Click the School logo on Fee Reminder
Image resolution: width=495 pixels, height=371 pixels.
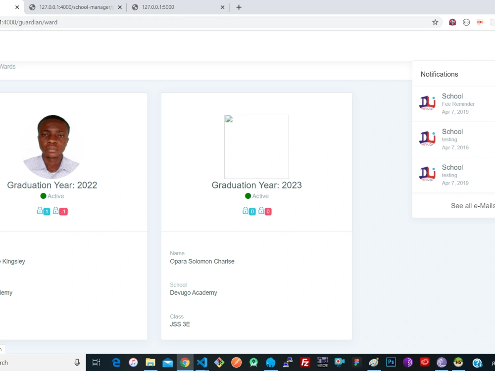pyautogui.click(x=427, y=103)
